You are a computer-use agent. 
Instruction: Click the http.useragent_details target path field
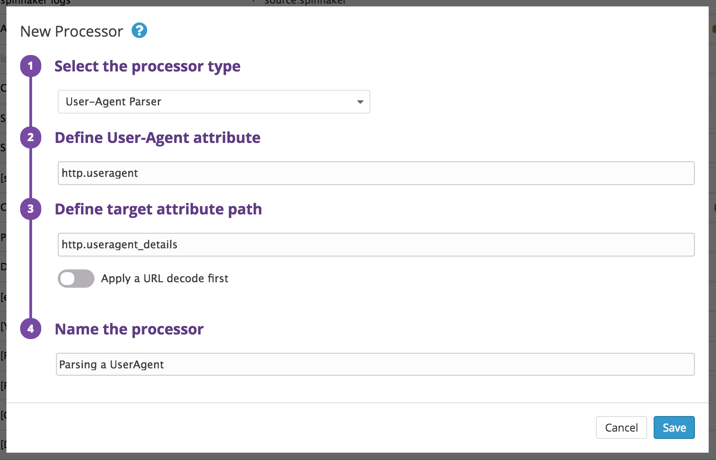click(376, 245)
